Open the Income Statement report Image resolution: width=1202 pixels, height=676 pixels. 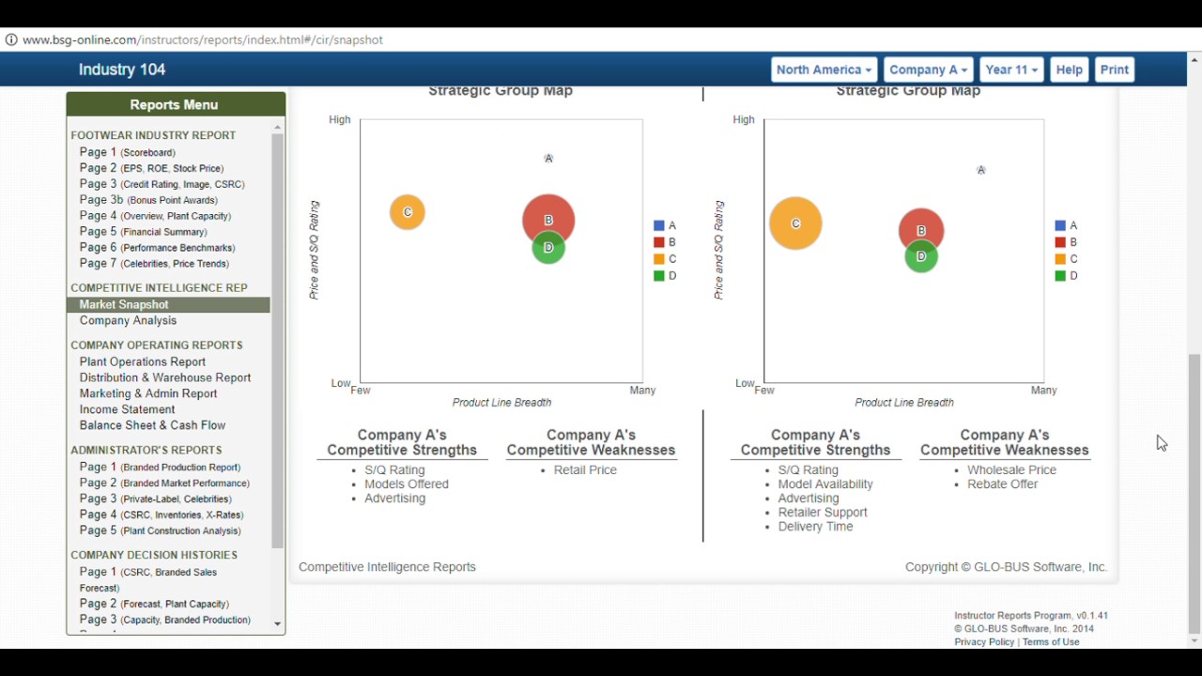[x=127, y=409]
